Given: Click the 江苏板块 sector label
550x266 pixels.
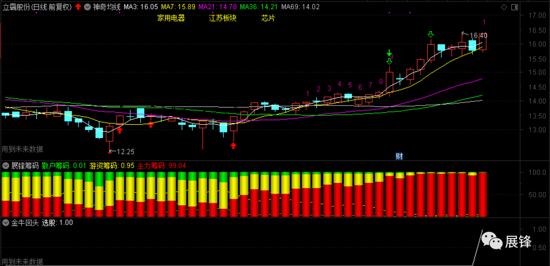Looking at the screenshot, I should click(x=223, y=18).
